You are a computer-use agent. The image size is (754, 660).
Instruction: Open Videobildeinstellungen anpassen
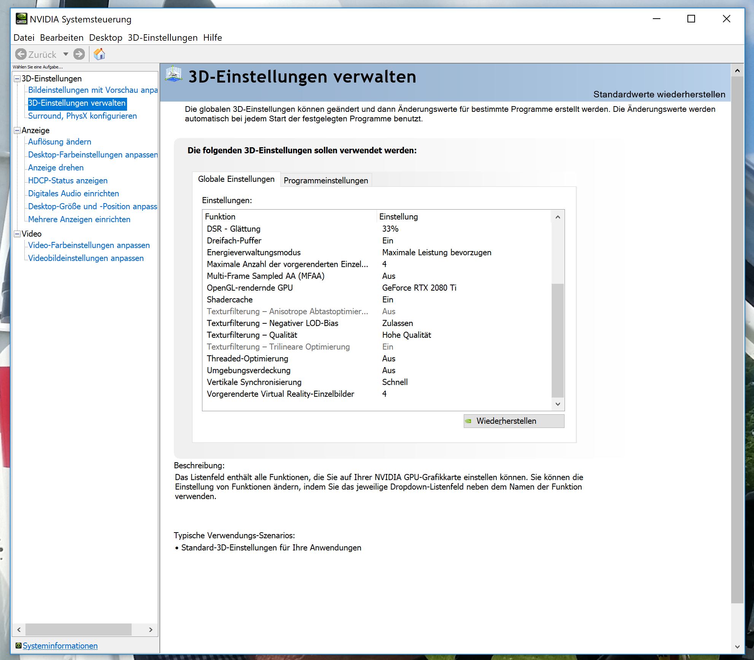[86, 258]
